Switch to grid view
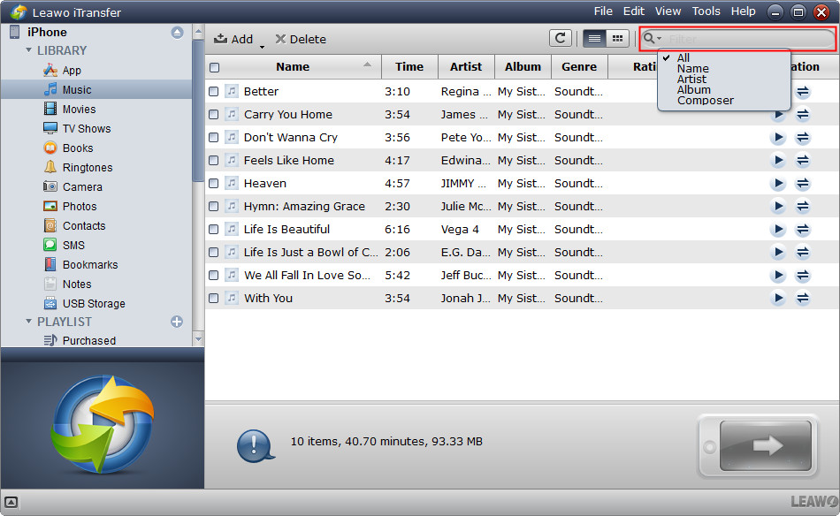This screenshot has width=840, height=516. (x=617, y=38)
